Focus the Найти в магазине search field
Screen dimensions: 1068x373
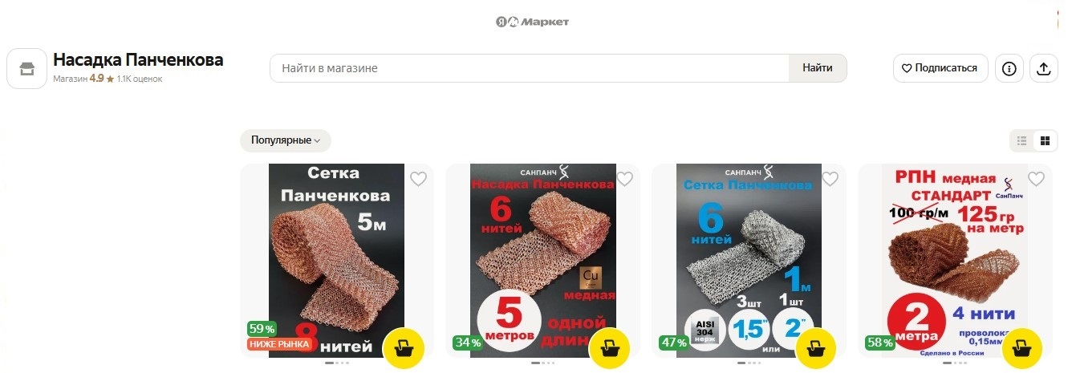(x=530, y=68)
